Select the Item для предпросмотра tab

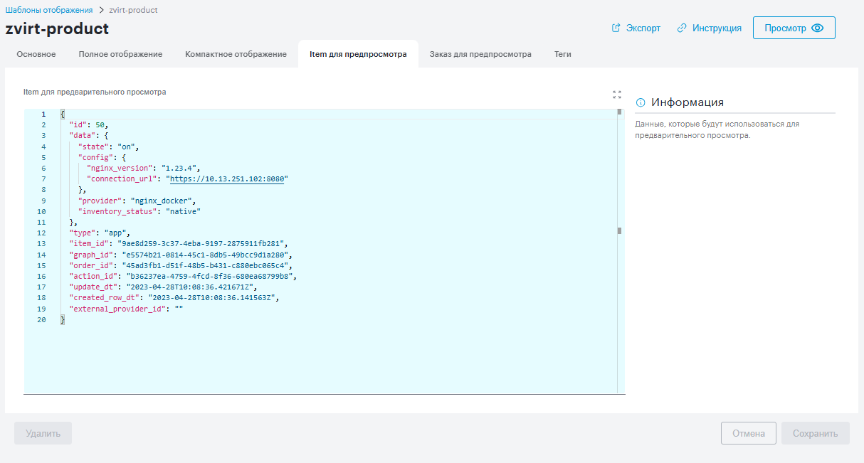[358, 54]
